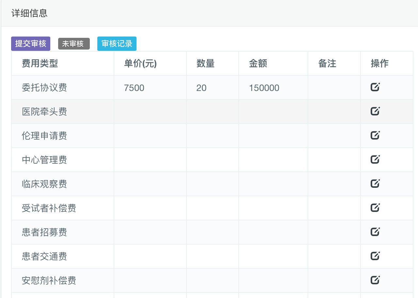Edit the 中心管理费 row
Screen dimensions: 418x298
[375, 159]
